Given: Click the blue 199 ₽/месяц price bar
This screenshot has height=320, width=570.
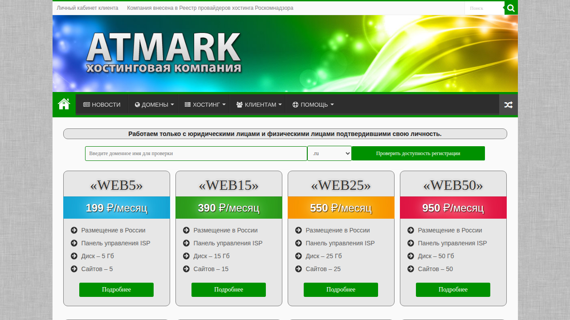Looking at the screenshot, I should (x=116, y=208).
